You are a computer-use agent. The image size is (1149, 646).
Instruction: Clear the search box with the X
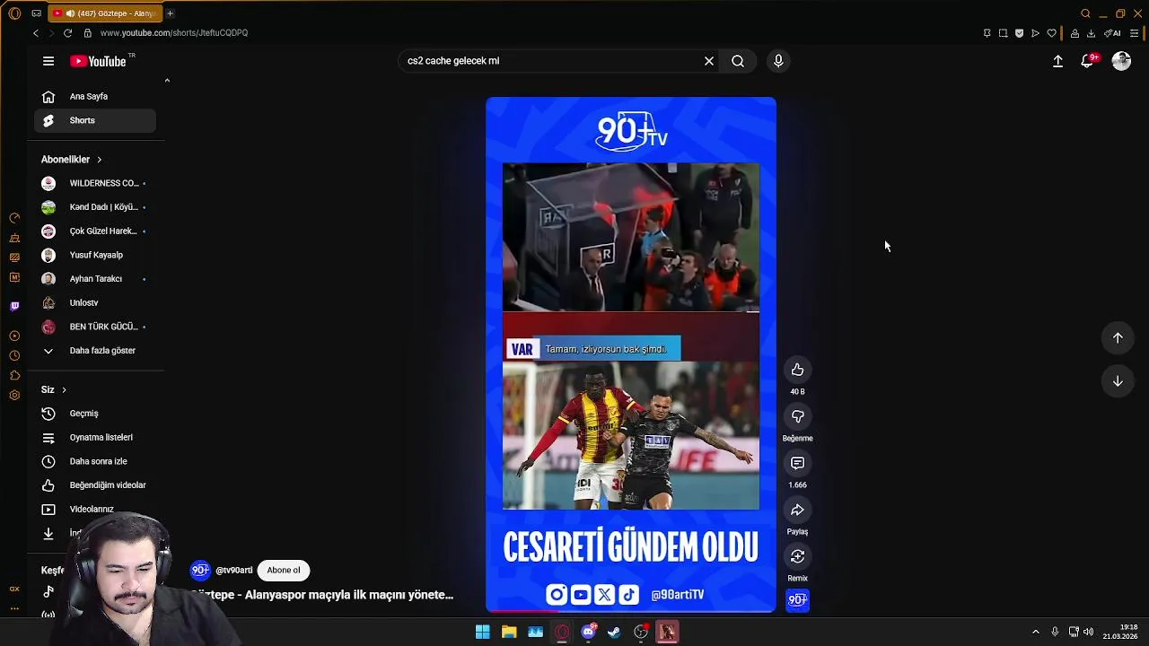(x=709, y=61)
